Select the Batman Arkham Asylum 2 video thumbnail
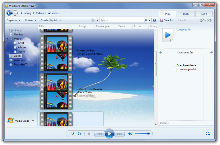The width and height of the screenshot is (220, 145). point(56,53)
